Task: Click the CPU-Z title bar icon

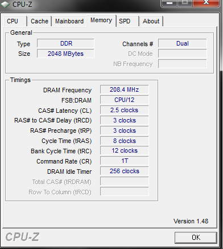Action: click(x=5, y=4)
